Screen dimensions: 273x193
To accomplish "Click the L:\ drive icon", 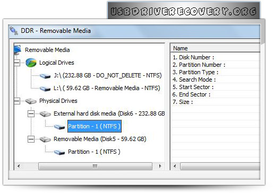I will [45, 89].
